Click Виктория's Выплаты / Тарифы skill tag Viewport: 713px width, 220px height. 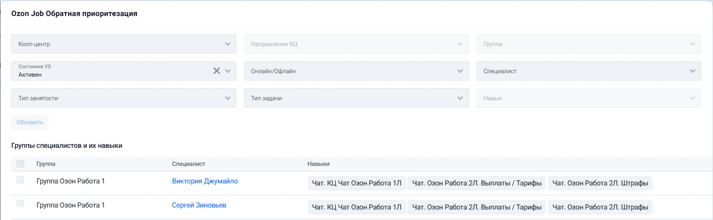[477, 183]
